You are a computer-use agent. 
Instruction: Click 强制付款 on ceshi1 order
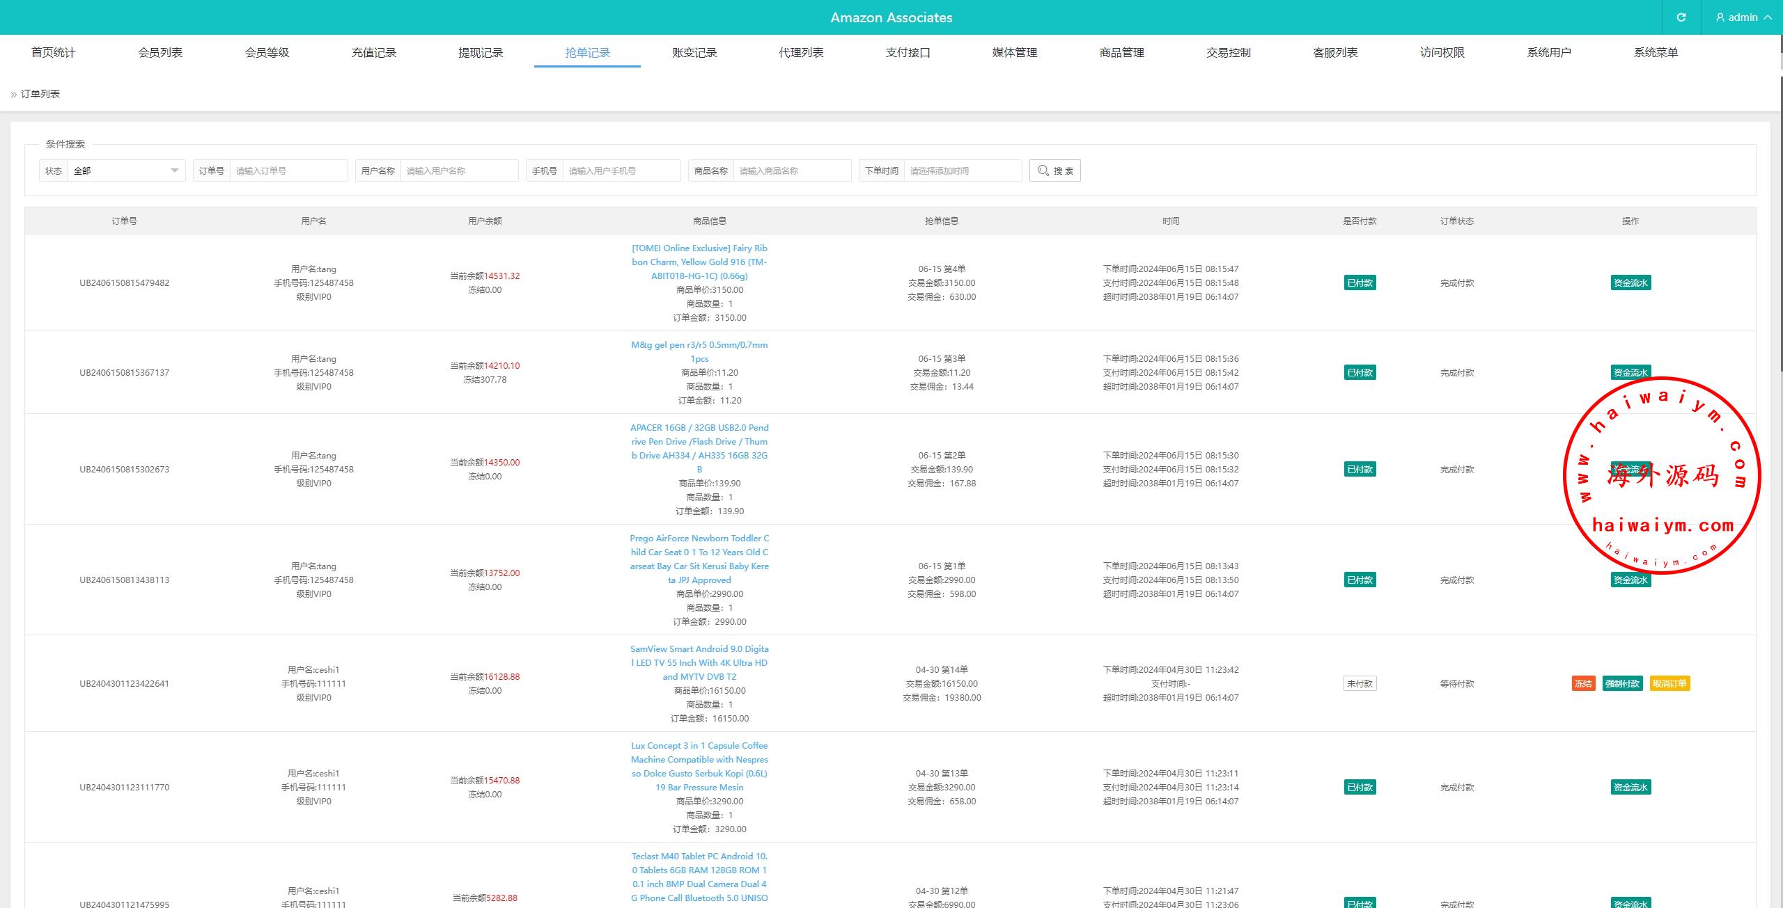pyautogui.click(x=1622, y=683)
